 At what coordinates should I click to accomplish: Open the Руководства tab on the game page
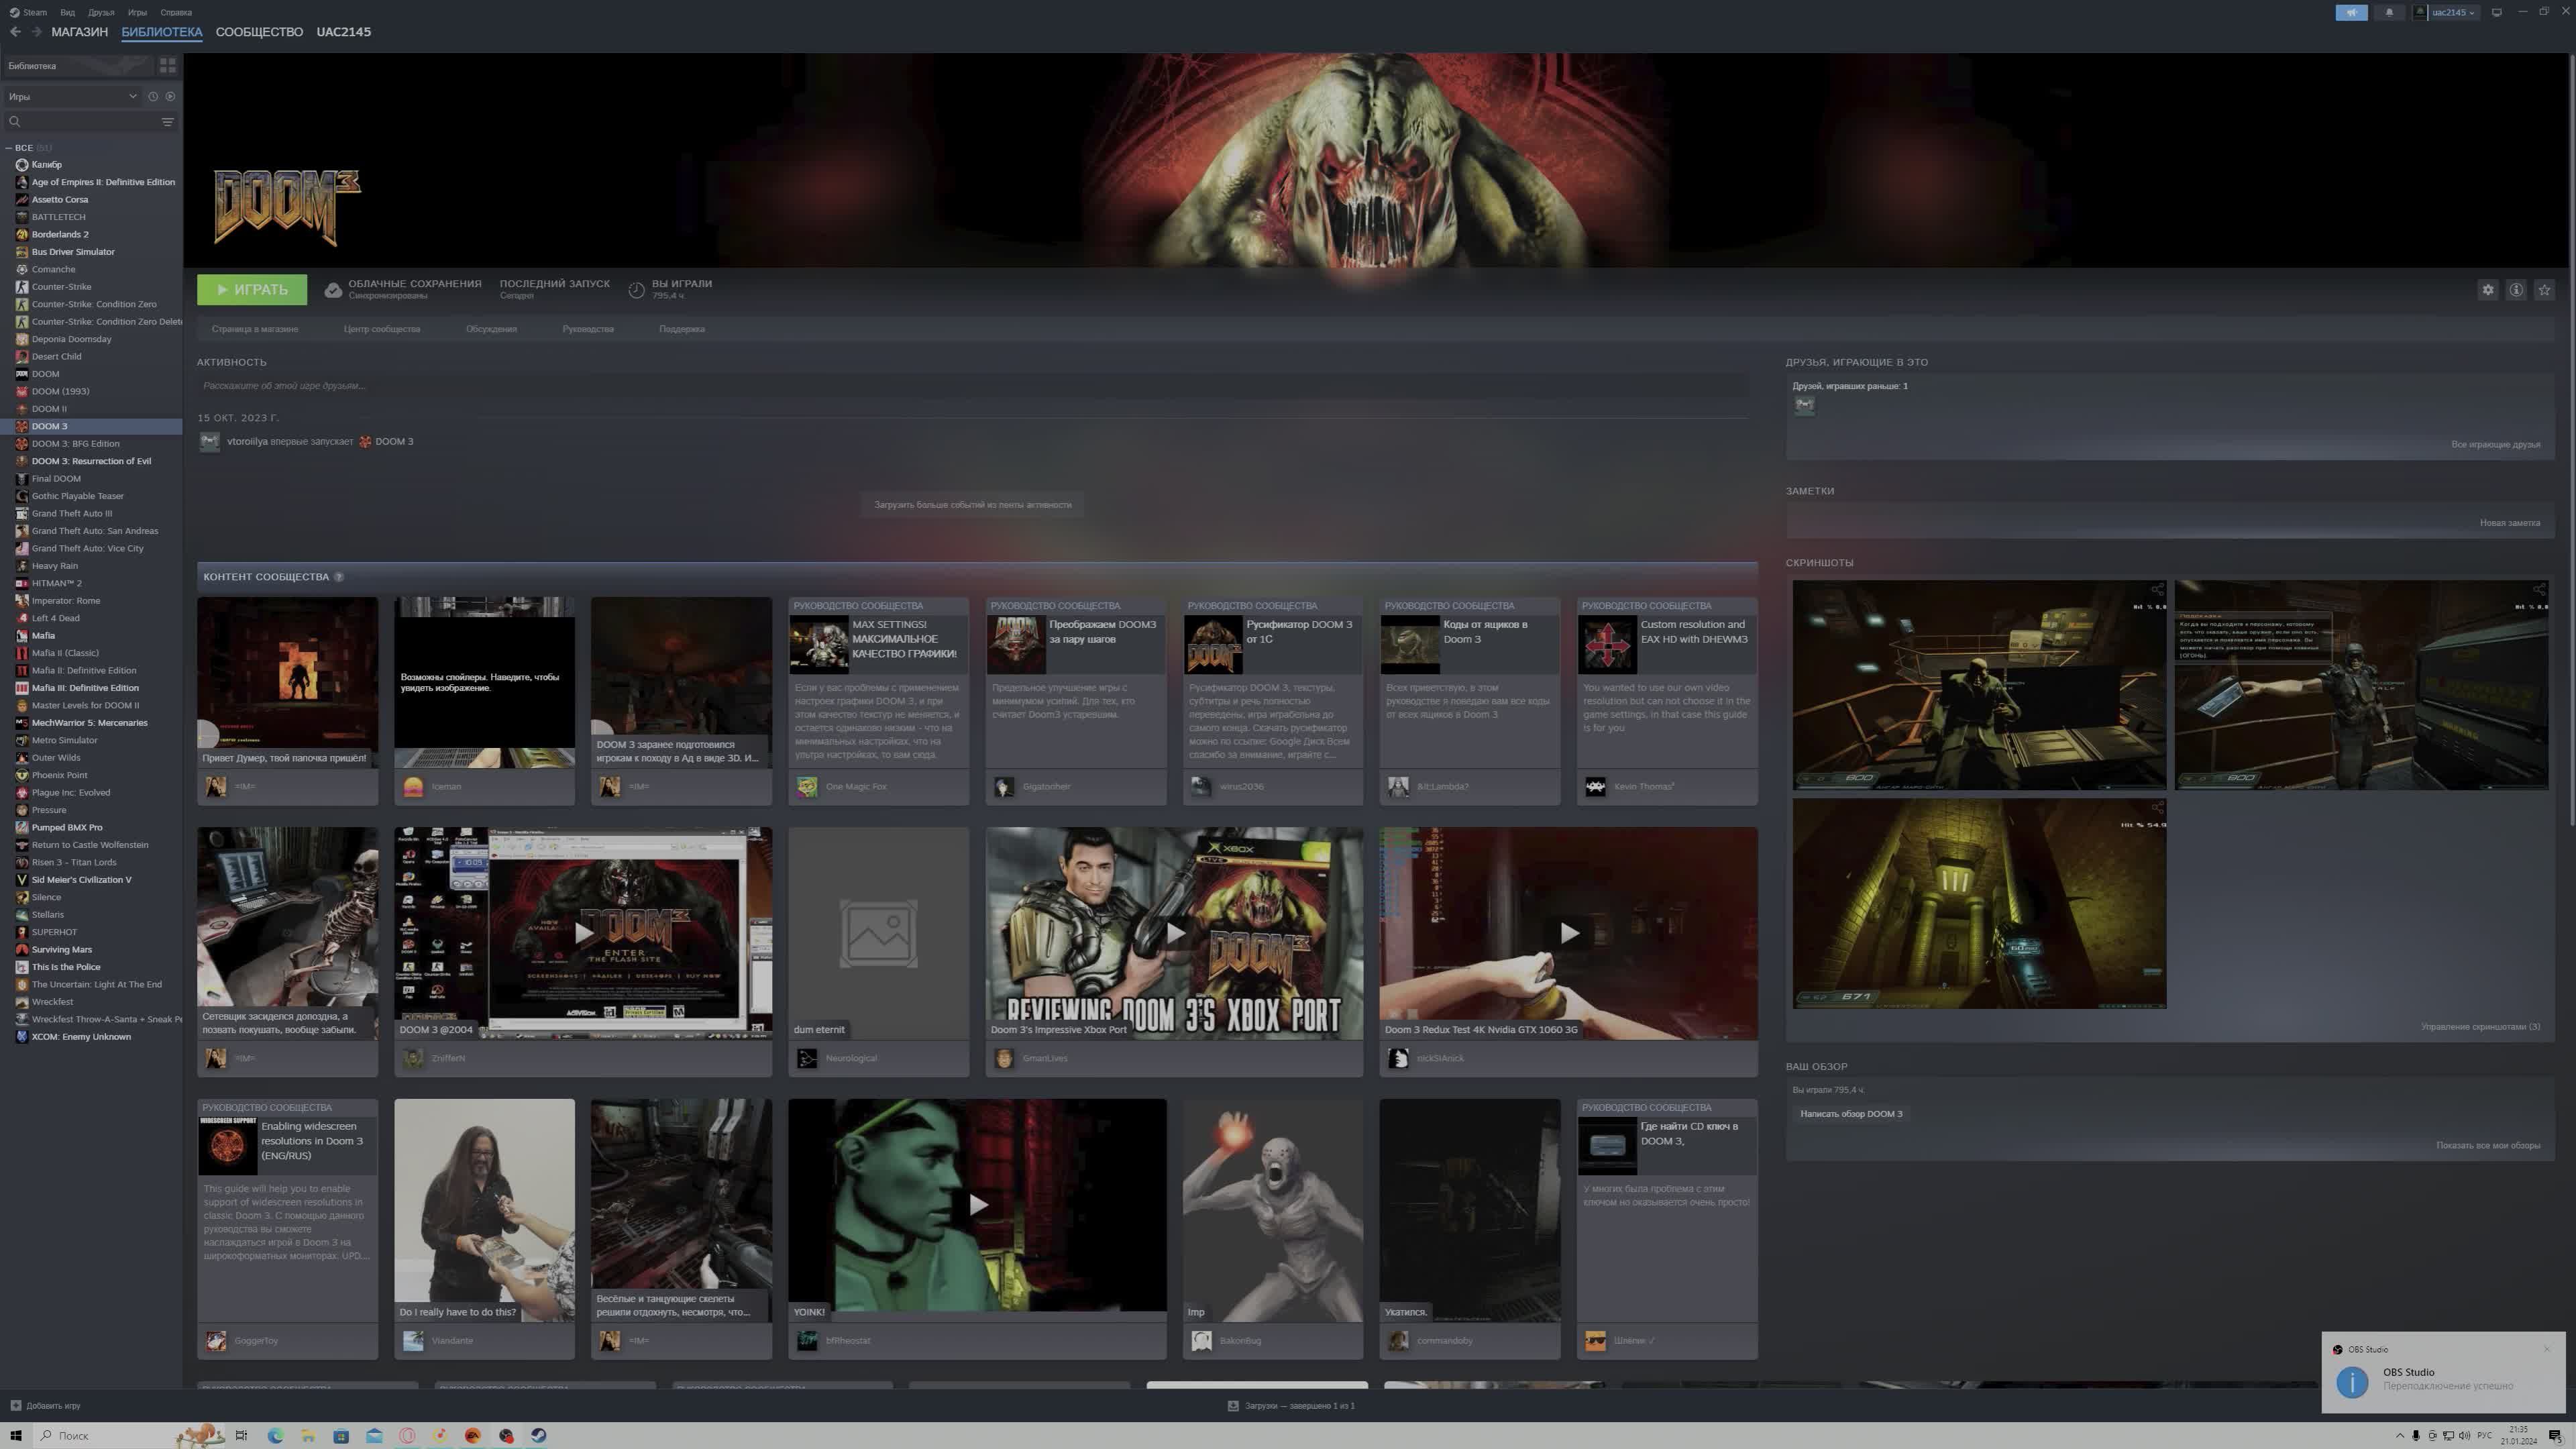point(590,328)
